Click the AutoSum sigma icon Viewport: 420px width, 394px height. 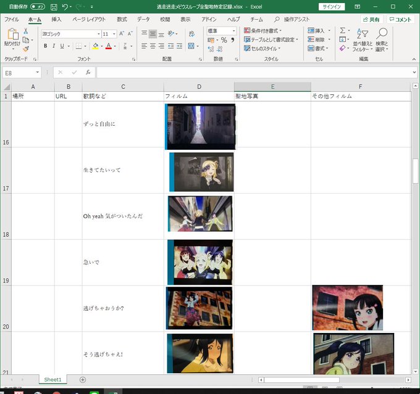click(x=343, y=30)
